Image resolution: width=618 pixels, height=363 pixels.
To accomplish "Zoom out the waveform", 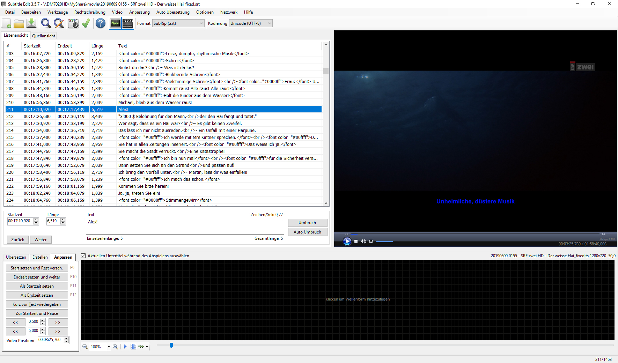I will point(85,347).
